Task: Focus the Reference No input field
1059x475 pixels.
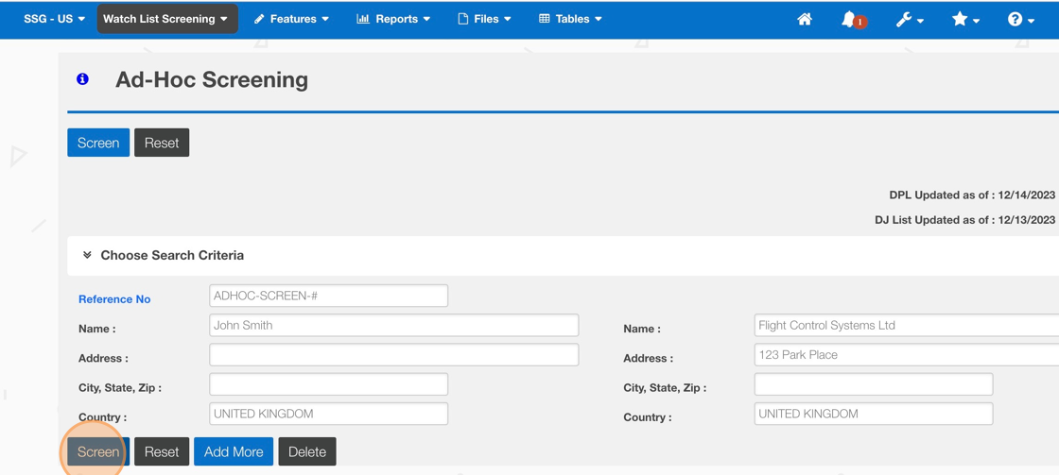Action: [329, 296]
